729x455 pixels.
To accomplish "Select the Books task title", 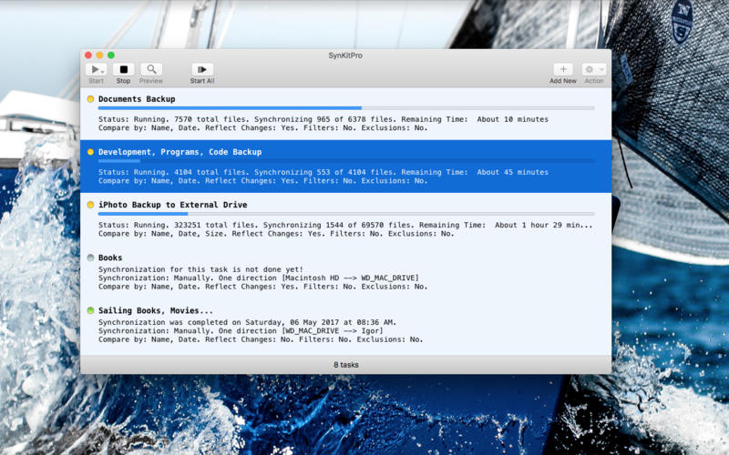I will (x=110, y=258).
